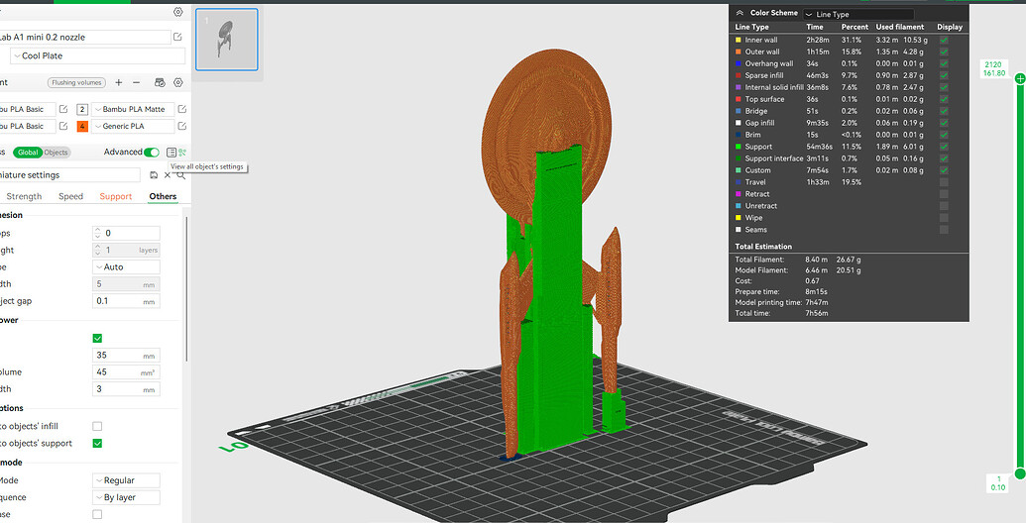Toggle Outer wall display checkbox
1026x523 pixels.
pyautogui.click(x=944, y=52)
